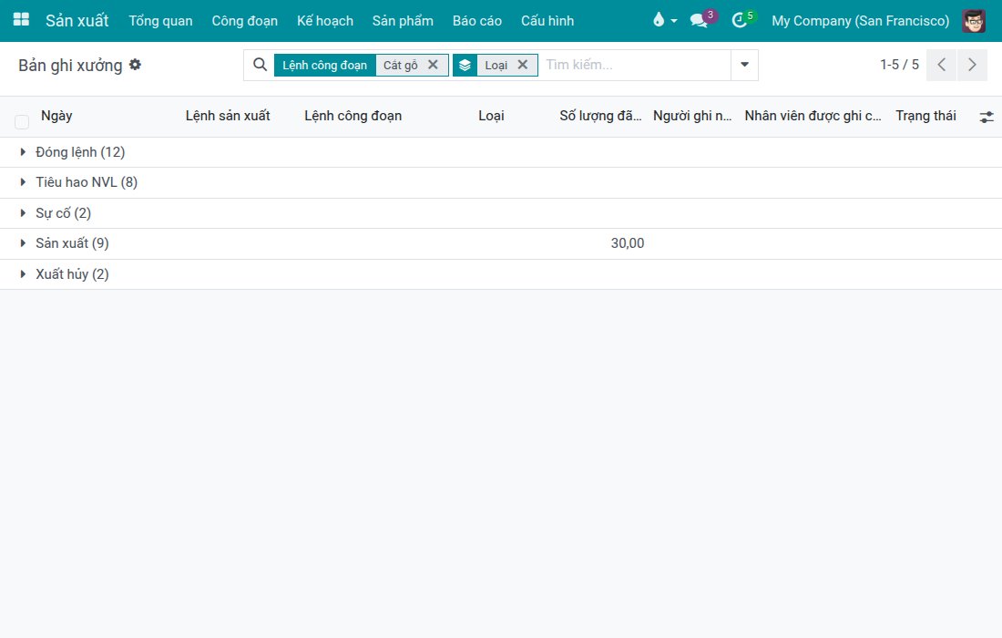Click the Sản xuất app title
This screenshot has height=638, width=1002.
(x=77, y=20)
